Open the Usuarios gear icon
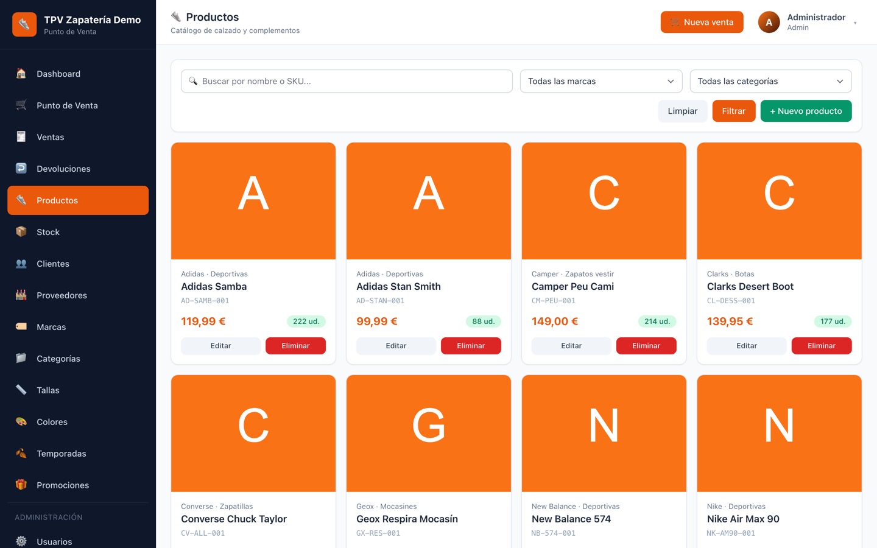Screen dimensions: 877x548 tap(21, 541)
